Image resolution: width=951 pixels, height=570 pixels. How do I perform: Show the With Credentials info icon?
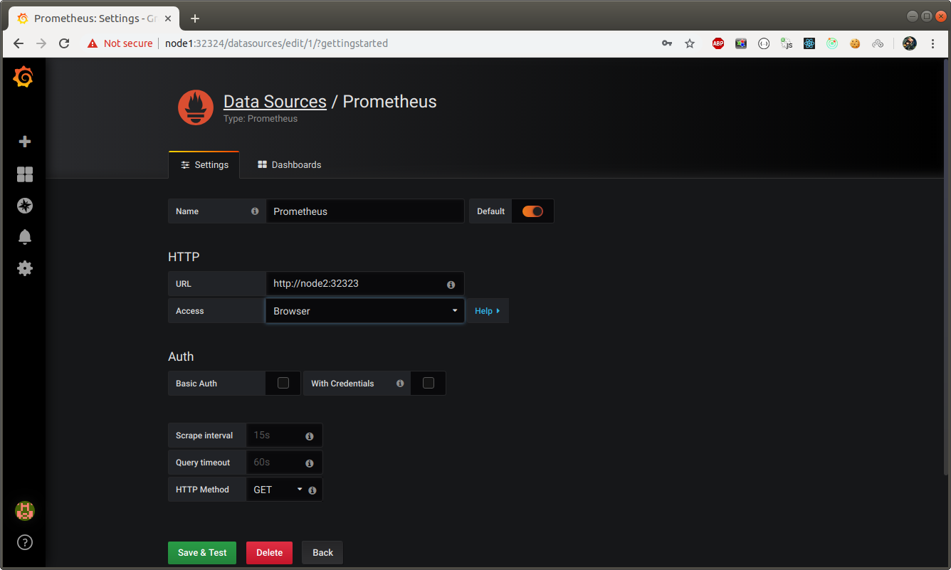(400, 384)
